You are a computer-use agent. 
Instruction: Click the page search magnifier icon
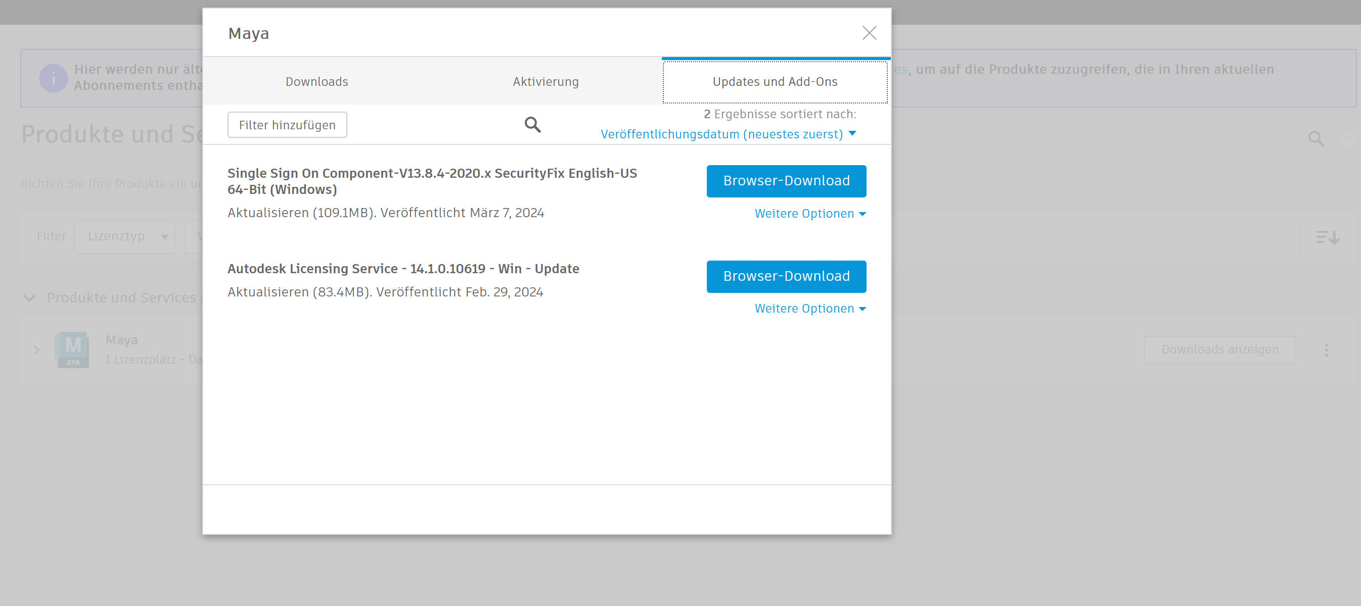pos(1315,139)
